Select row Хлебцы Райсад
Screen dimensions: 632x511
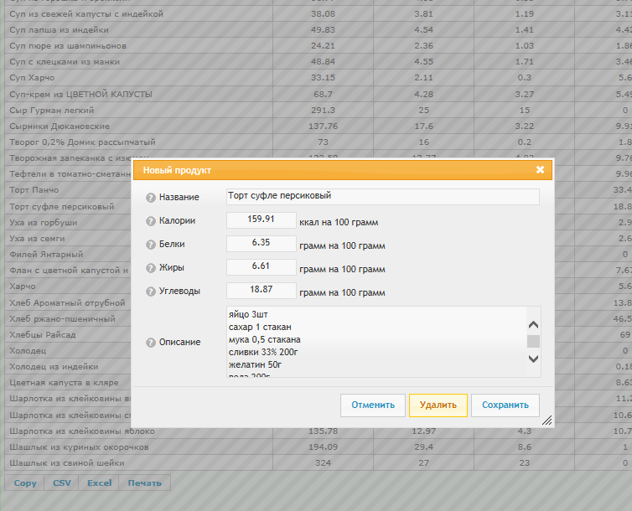click(x=68, y=334)
